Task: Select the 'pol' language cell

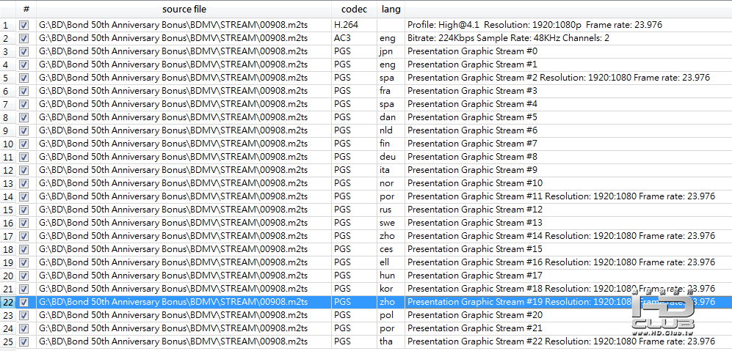Action: click(x=391, y=315)
